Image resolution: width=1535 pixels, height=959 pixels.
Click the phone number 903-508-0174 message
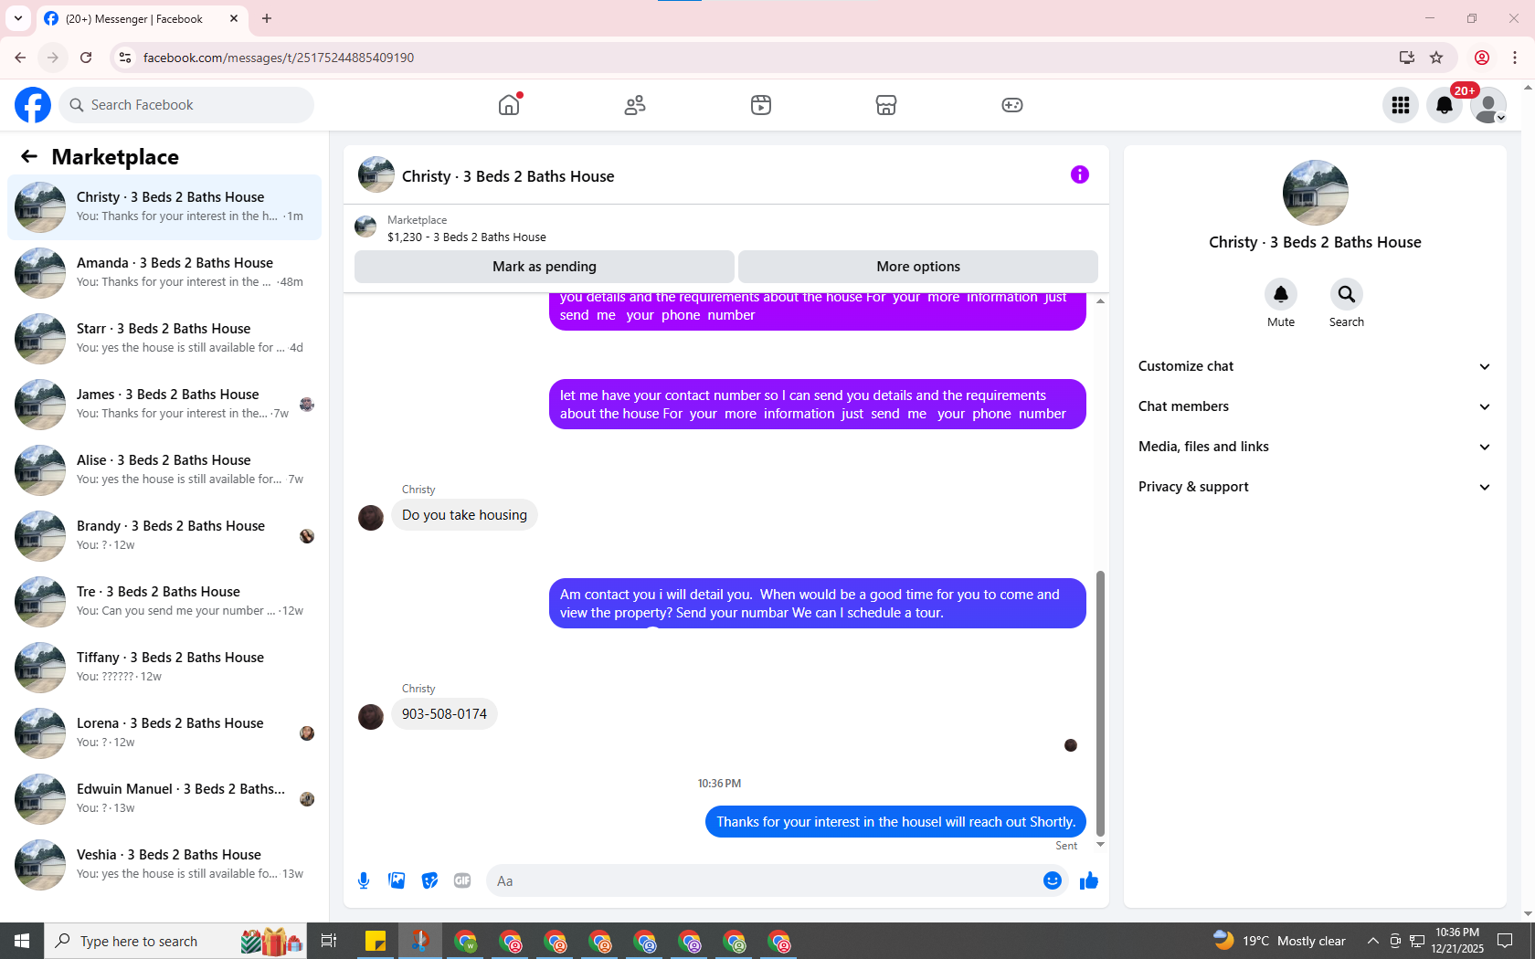click(x=444, y=714)
